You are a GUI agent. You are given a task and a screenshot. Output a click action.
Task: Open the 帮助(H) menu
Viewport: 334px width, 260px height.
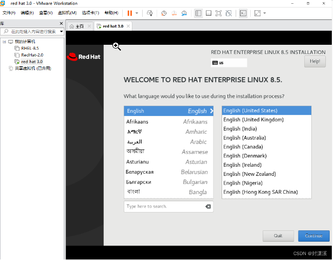tap(111, 13)
